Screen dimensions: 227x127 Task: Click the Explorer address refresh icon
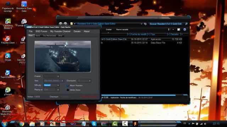[x=145, y=24]
